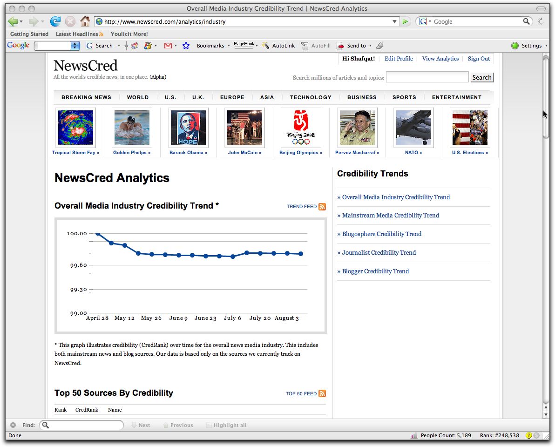555x447 pixels.
Task: Open Blogosphere Credibility Trend link
Action: [x=382, y=234]
